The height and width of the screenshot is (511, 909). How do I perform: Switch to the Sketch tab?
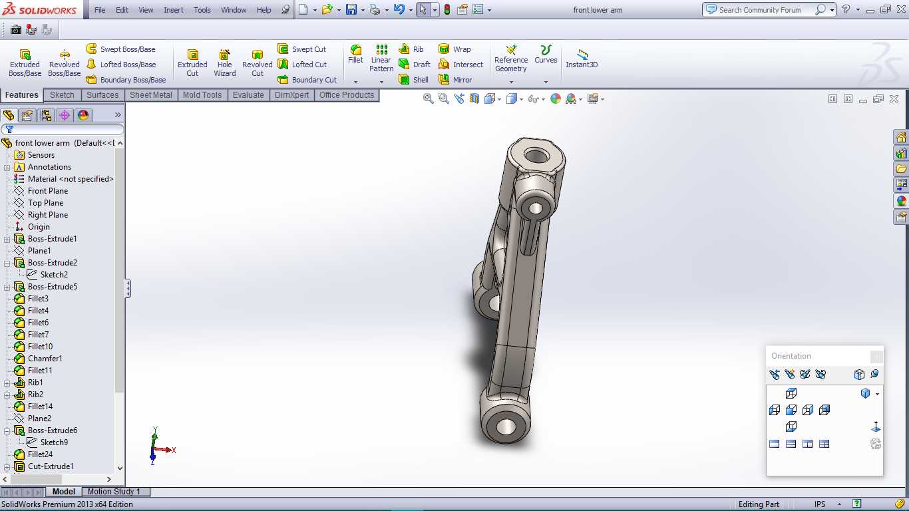click(x=62, y=95)
